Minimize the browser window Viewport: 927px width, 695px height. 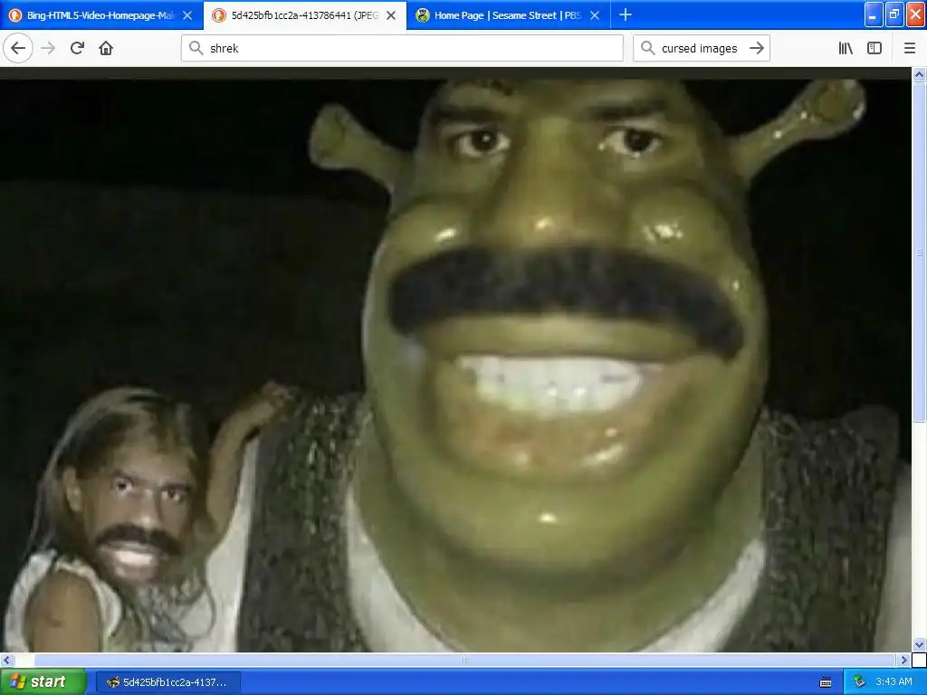pyautogui.click(x=874, y=14)
